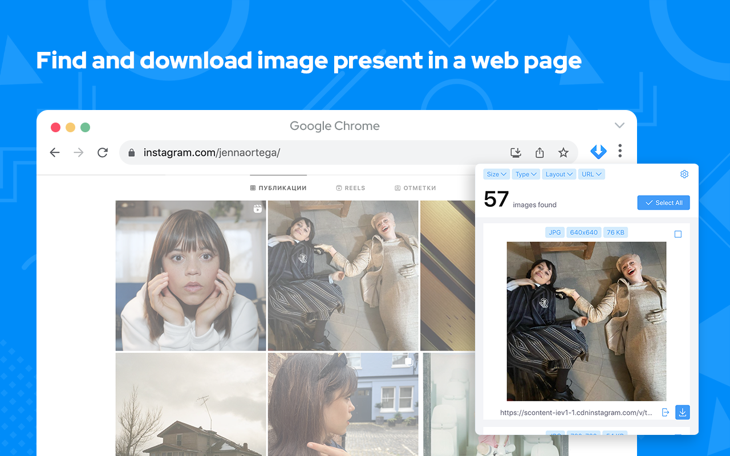Open the extension settings gear
This screenshot has width=730, height=456.
(684, 174)
